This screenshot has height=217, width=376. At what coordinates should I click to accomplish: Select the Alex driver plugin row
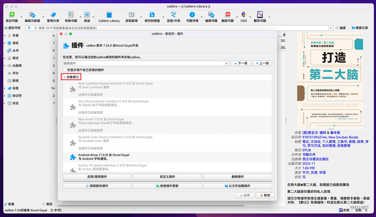167,125
